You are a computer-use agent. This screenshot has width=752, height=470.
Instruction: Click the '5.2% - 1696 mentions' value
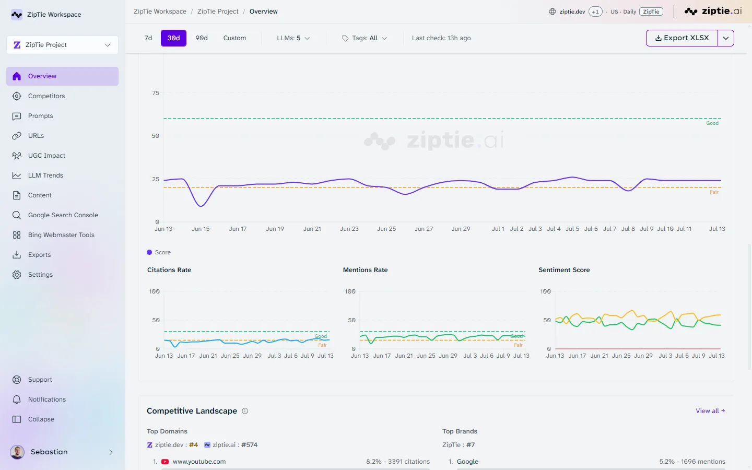(x=692, y=462)
